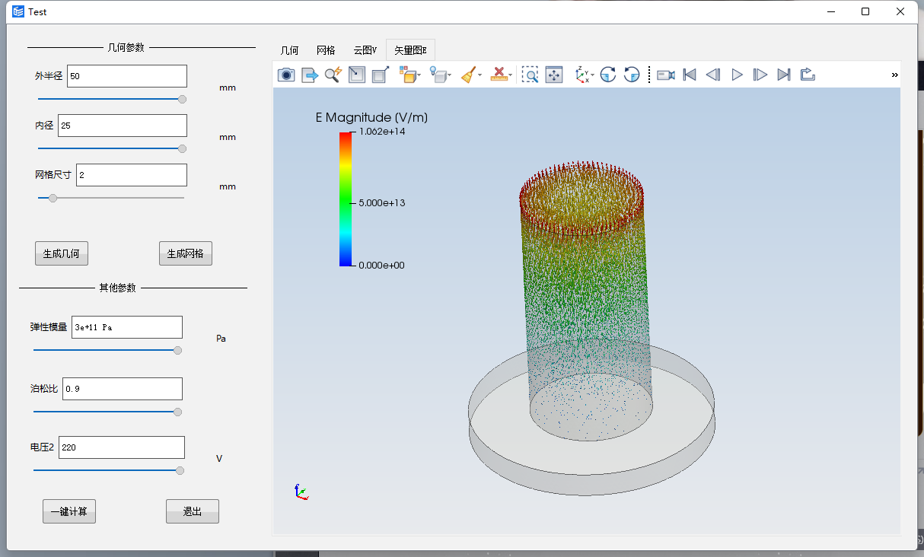Image resolution: width=924 pixels, height=557 pixels.
Task: Switch to the 网格 tab
Action: (x=326, y=50)
